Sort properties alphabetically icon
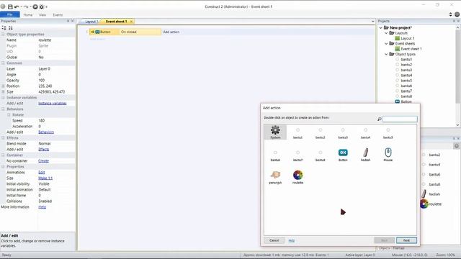461x259 pixels. click(x=11, y=28)
